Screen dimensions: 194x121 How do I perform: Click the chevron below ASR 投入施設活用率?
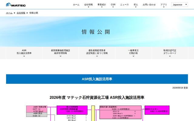pyautogui.click(x=24, y=56)
